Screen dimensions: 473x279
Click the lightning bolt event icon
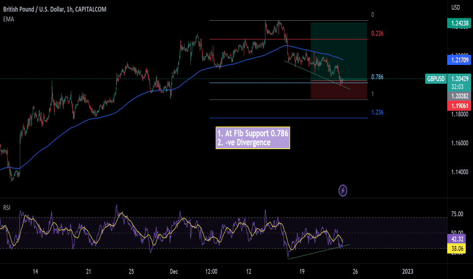coord(343,191)
